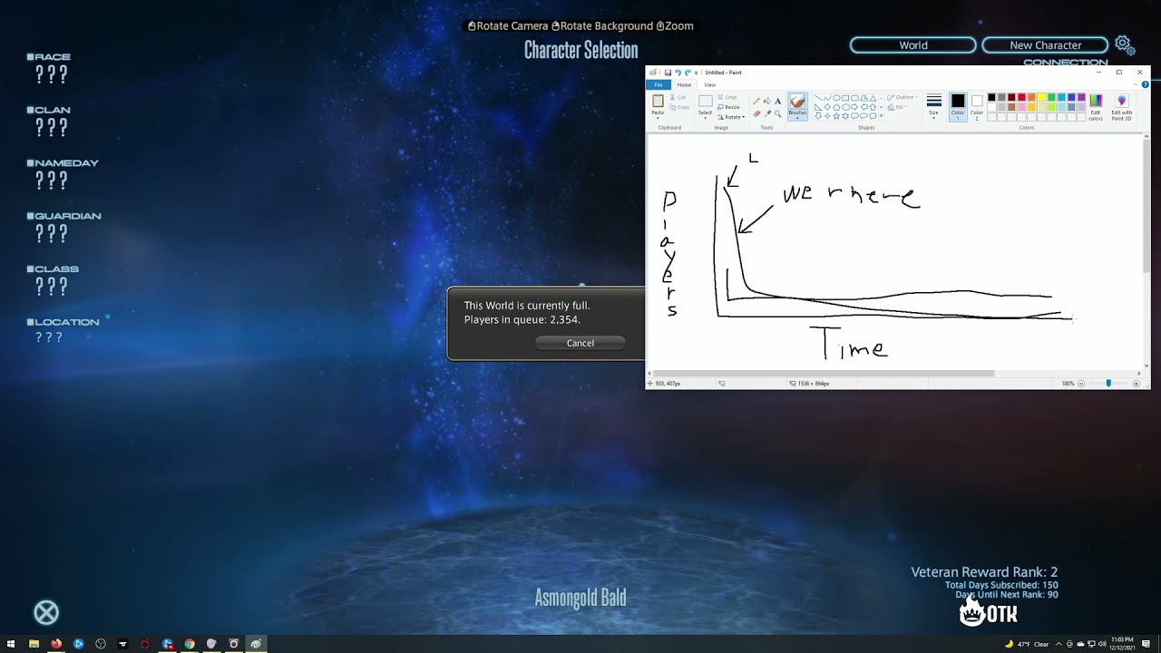Click the Paint vertical canvas scrollbar
Screen dimensions: 1161x653
[x=1146, y=207]
